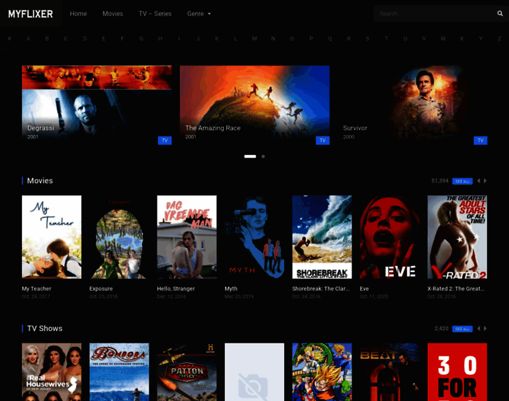This screenshot has width=509, height=401.
Task: Open the Real Housewives TV show poster
Action: tap(52, 372)
